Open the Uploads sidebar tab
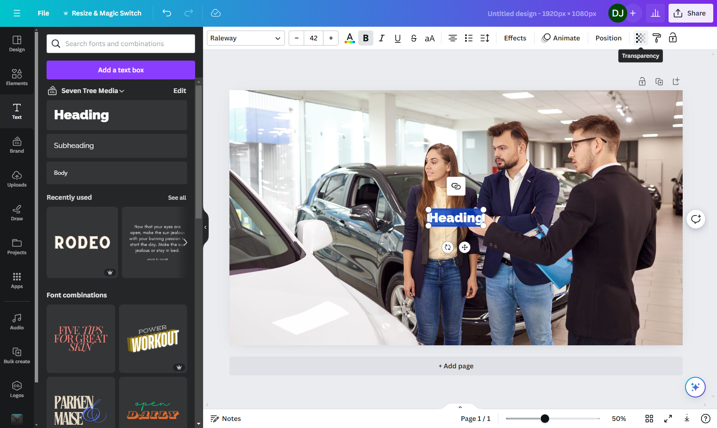 point(17,179)
